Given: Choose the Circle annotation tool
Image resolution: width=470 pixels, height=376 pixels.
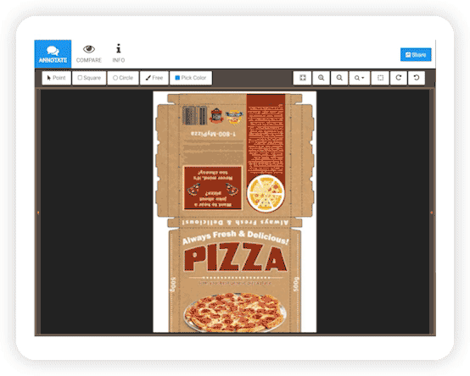Looking at the screenshot, I should 123,78.
